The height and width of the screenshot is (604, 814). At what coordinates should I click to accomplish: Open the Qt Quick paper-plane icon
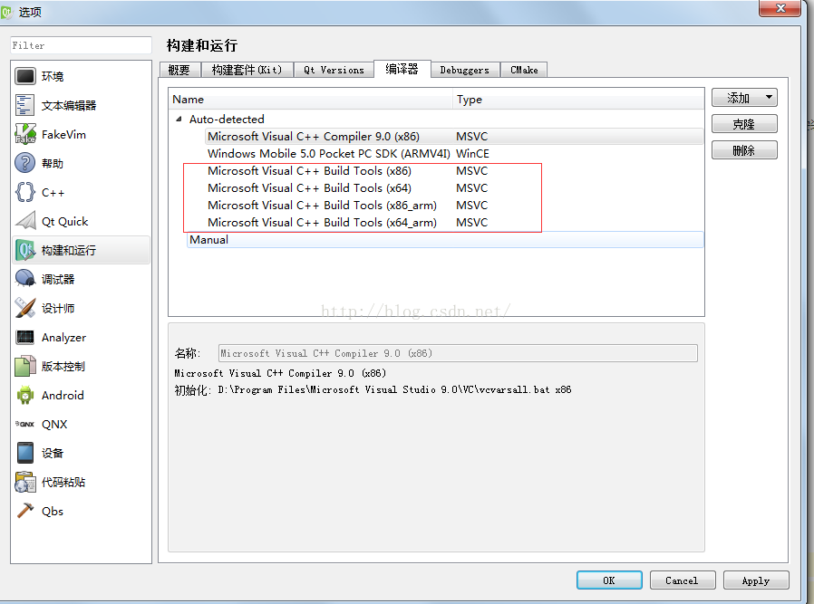(24, 221)
